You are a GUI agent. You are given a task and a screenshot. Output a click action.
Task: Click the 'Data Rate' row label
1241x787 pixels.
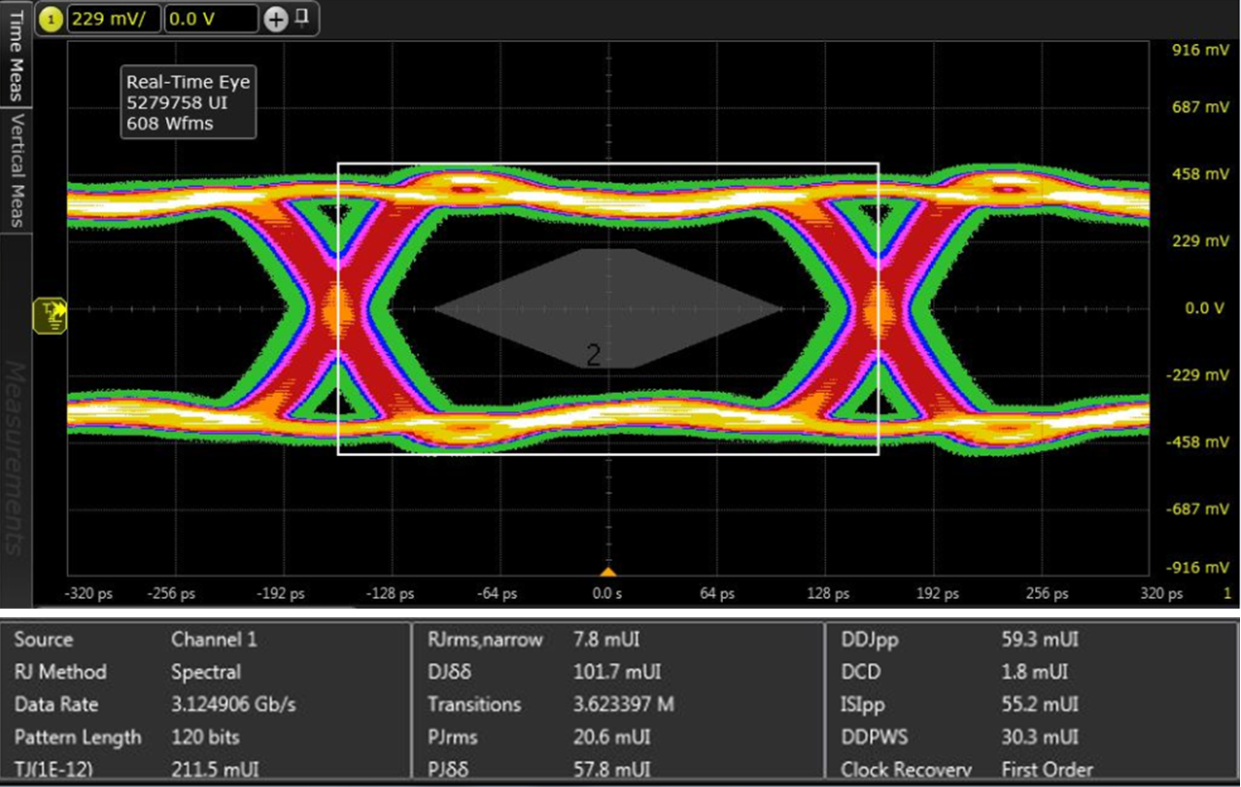click(x=56, y=704)
